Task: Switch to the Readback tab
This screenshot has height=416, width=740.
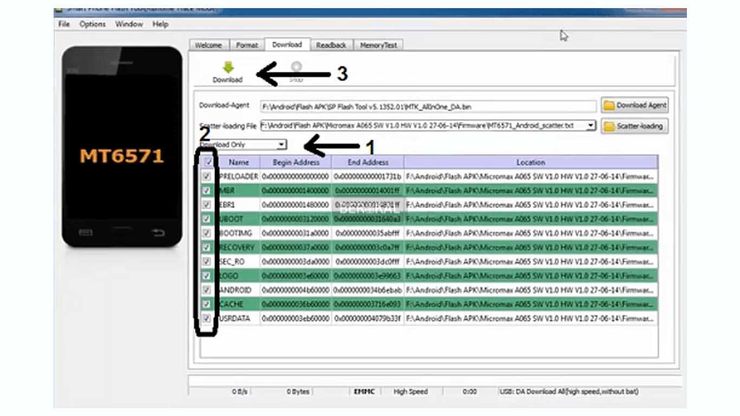Action: click(x=331, y=45)
